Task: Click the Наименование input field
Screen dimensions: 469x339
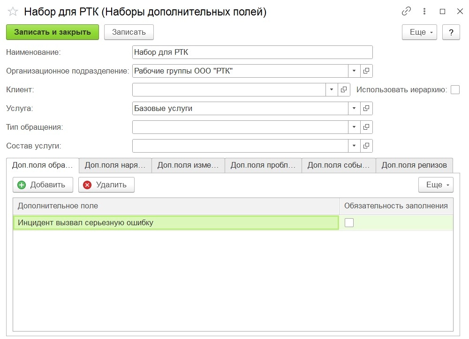Action: point(252,52)
